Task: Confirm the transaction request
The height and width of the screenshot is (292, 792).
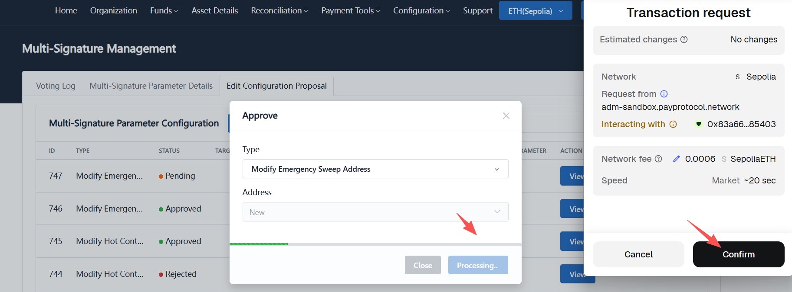Action: coord(739,254)
